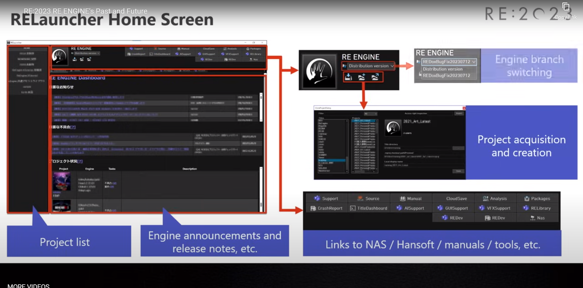Click the create project folder-plus icon, enlarged header

pos(361,77)
